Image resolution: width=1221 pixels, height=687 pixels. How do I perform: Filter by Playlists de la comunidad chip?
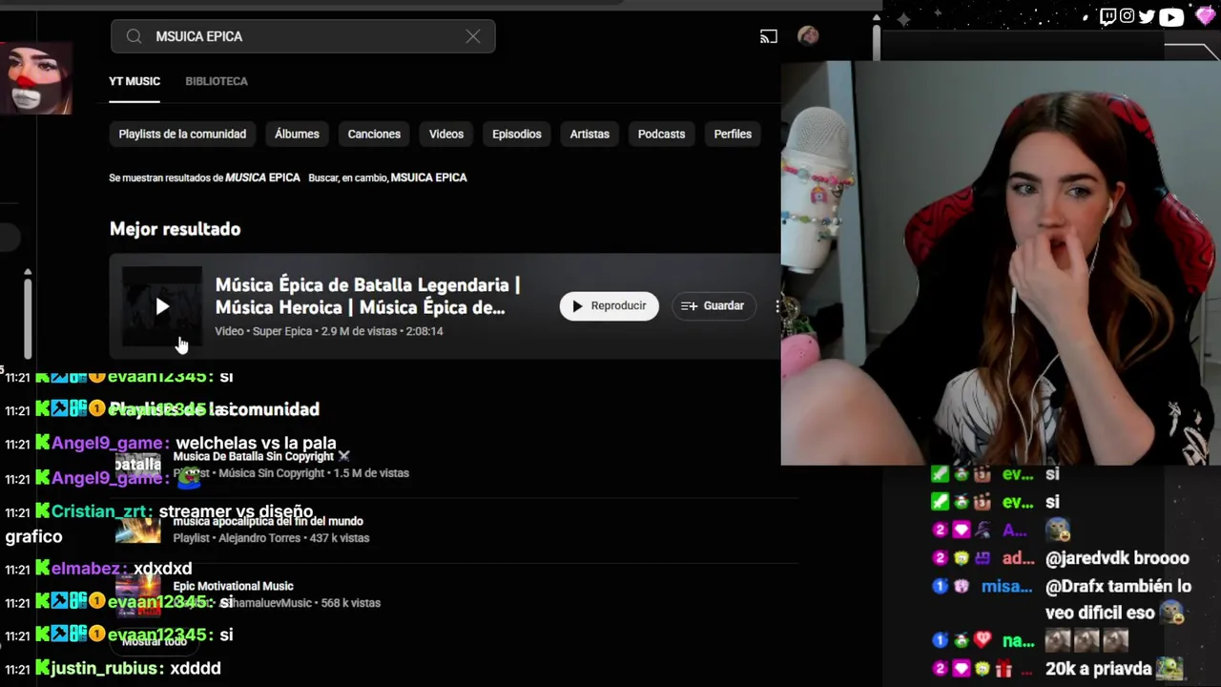pos(182,134)
